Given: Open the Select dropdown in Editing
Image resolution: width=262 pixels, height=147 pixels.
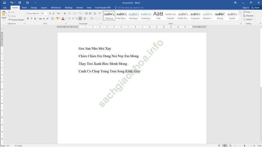Looking at the screenshot, I should (x=248, y=19).
